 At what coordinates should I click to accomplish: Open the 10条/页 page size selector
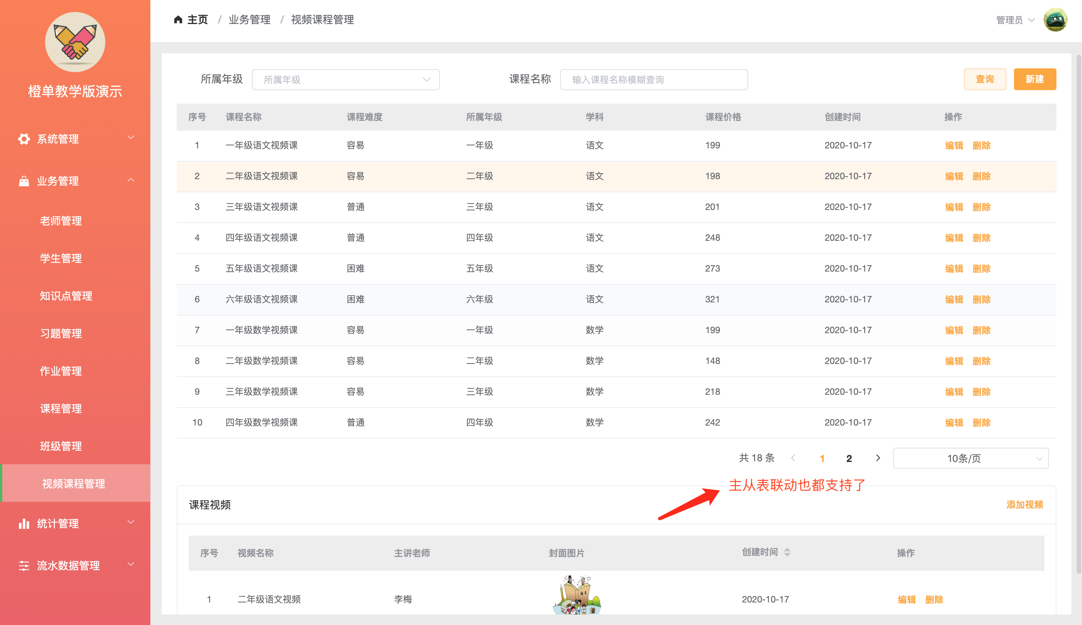[970, 459]
